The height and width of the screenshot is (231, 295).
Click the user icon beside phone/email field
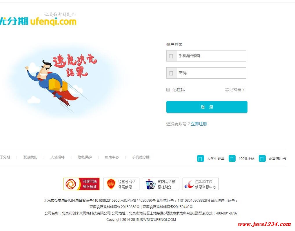pyautogui.click(x=171, y=56)
